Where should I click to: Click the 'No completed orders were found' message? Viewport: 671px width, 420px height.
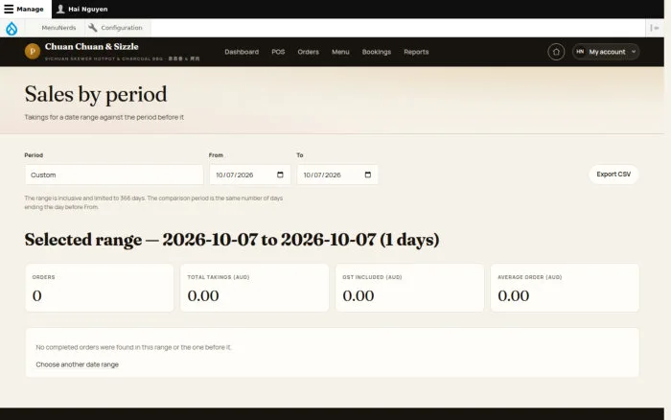[x=133, y=347]
